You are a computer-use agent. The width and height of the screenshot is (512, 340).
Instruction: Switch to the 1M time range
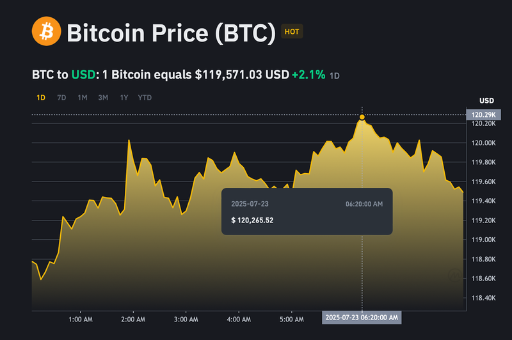[83, 98]
